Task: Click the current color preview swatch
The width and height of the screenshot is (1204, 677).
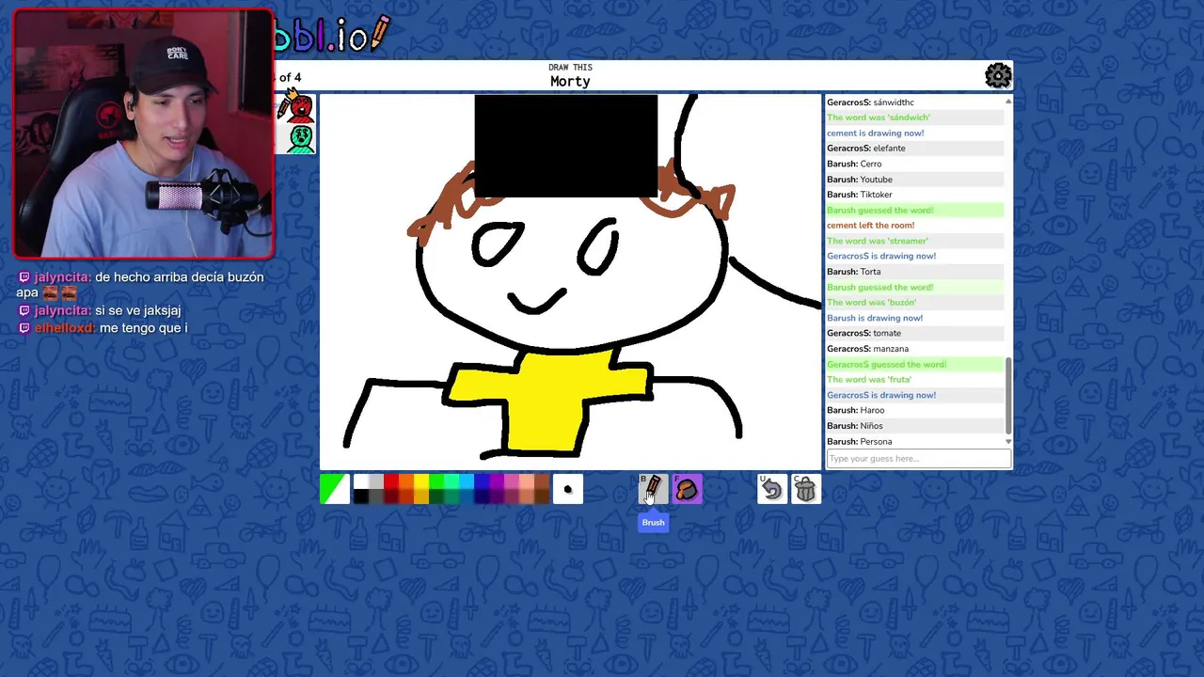Action: tap(335, 489)
